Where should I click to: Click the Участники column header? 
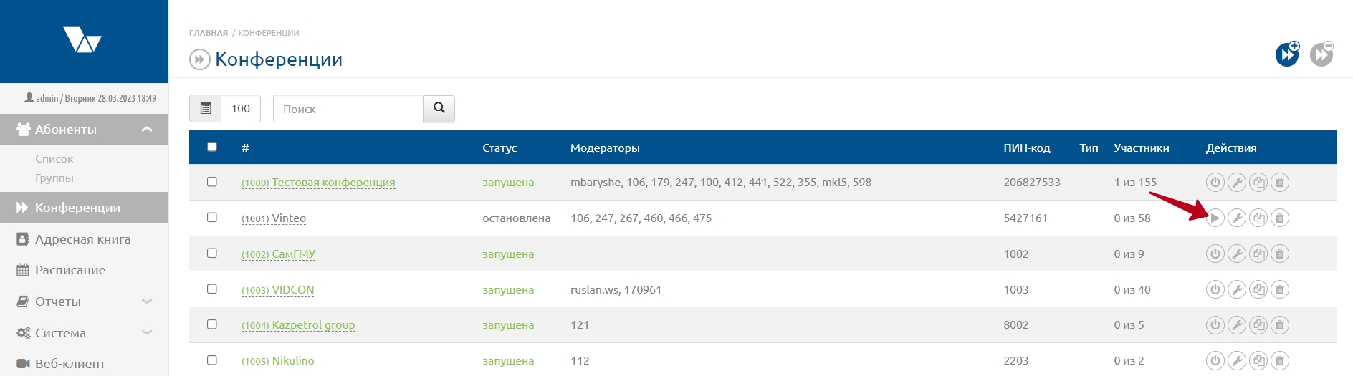tap(1142, 148)
